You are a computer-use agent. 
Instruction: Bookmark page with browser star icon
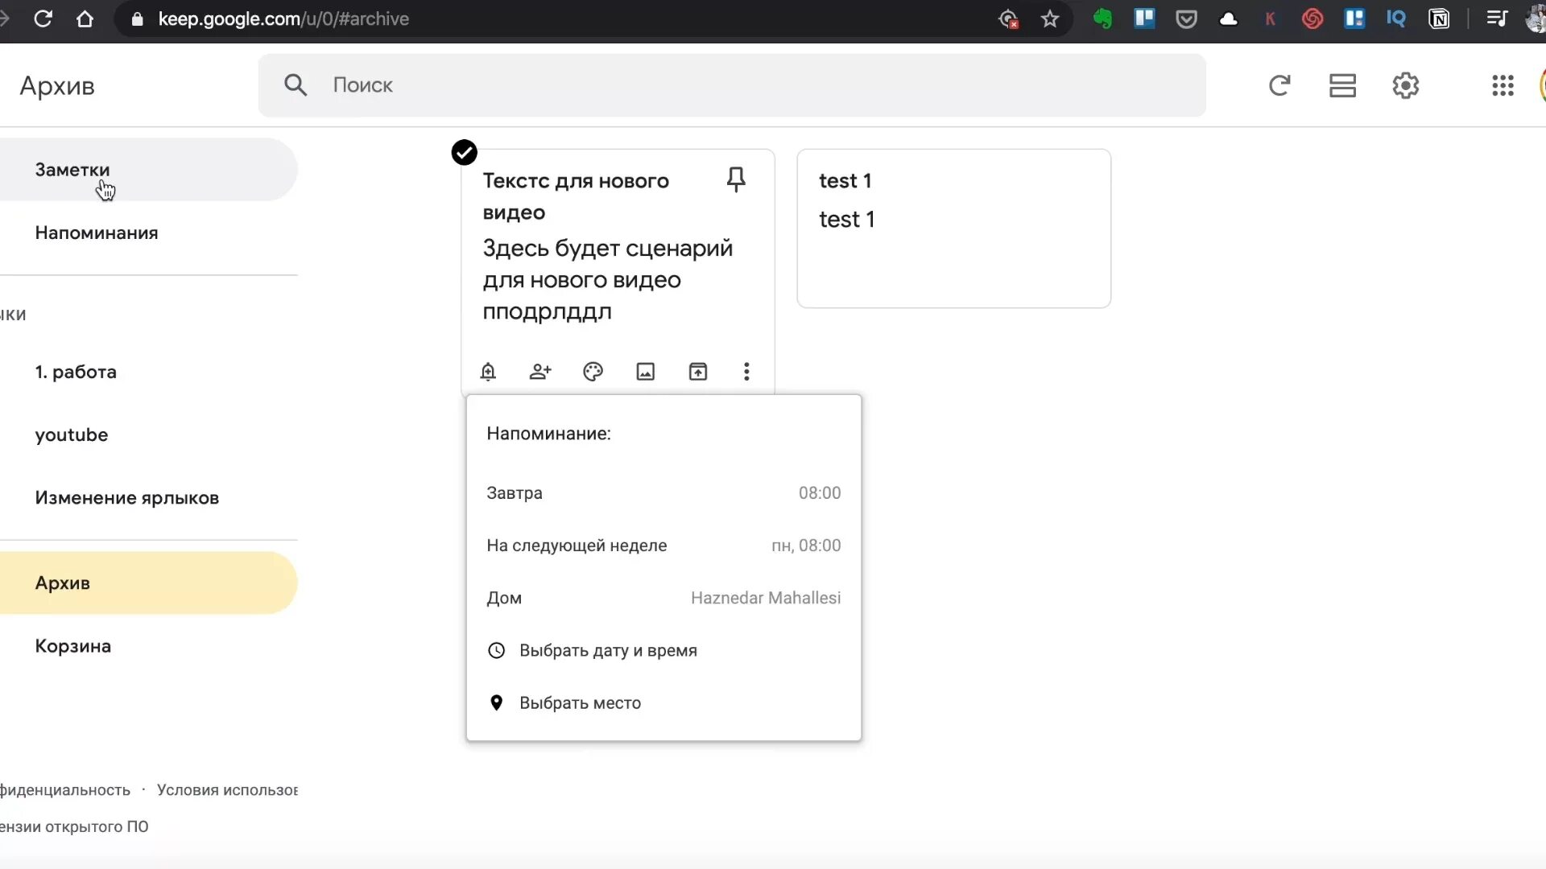[x=1049, y=19]
